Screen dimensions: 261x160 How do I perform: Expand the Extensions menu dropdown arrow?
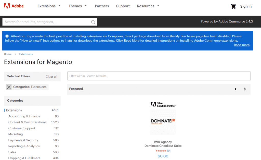point(59,6)
